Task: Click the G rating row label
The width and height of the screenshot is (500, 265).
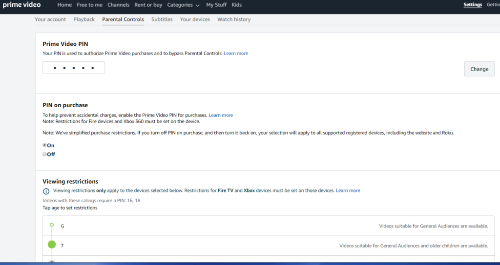Action: (62, 226)
